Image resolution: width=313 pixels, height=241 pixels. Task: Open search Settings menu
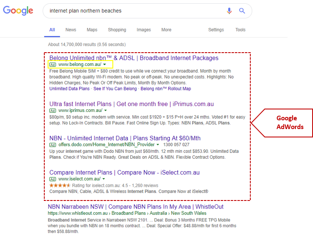point(216,30)
